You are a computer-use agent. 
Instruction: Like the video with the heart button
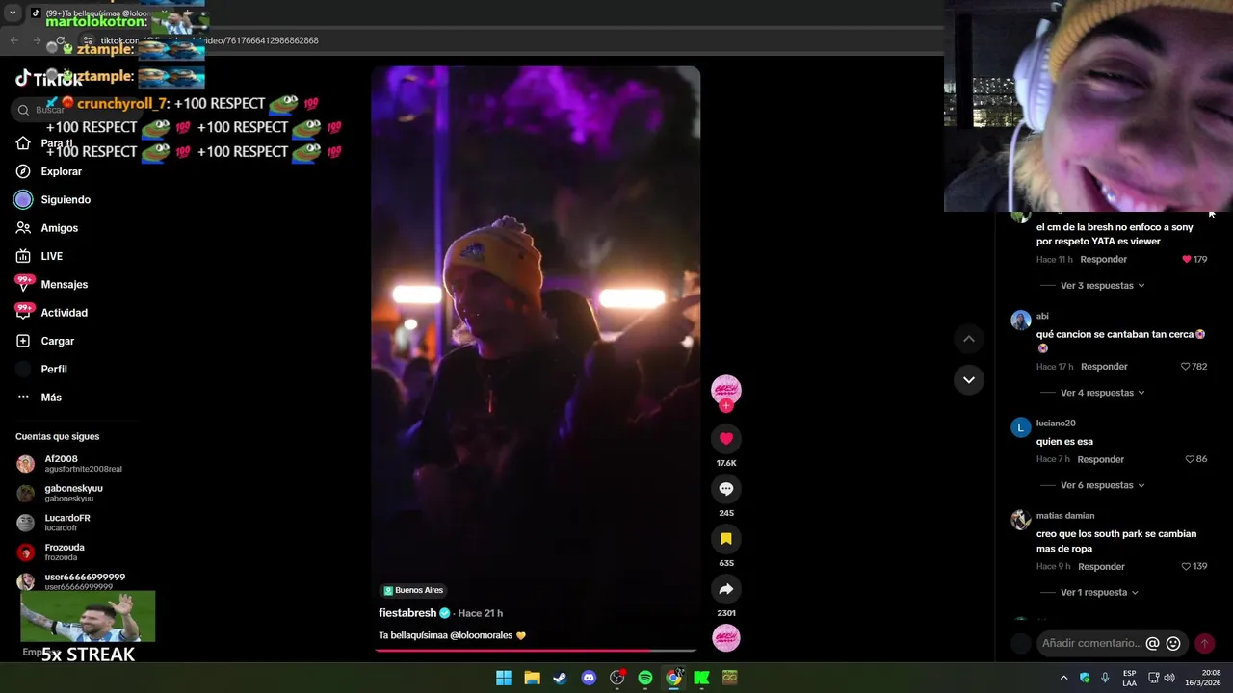tap(726, 439)
